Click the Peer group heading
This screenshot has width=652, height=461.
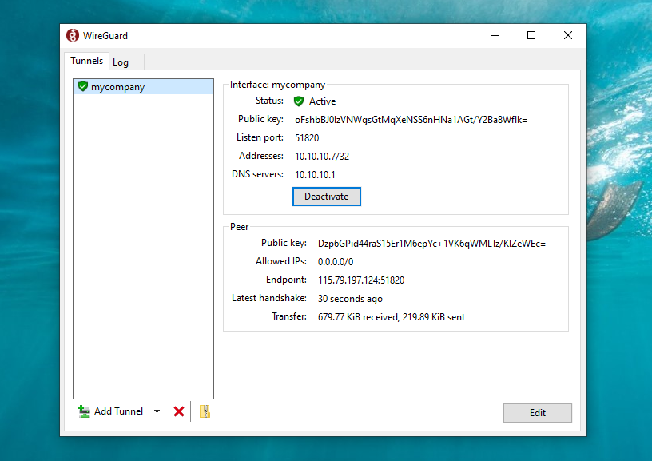(239, 227)
